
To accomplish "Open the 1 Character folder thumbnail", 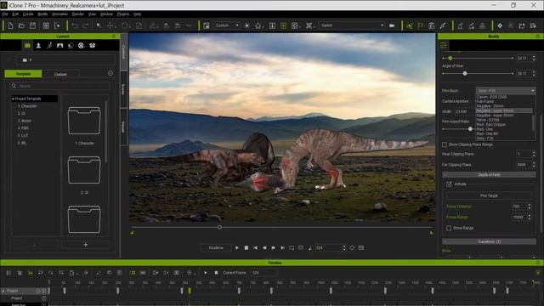I will pyautogui.click(x=84, y=121).
